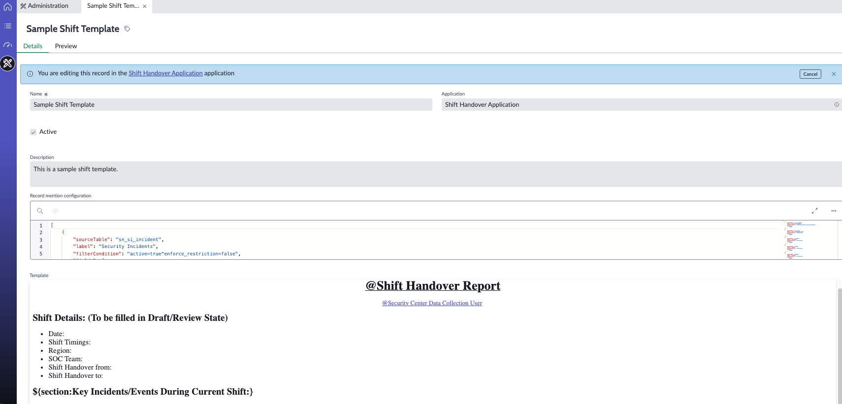
Task: Select the Sample Shift Tem... tab
Action: pyautogui.click(x=113, y=6)
